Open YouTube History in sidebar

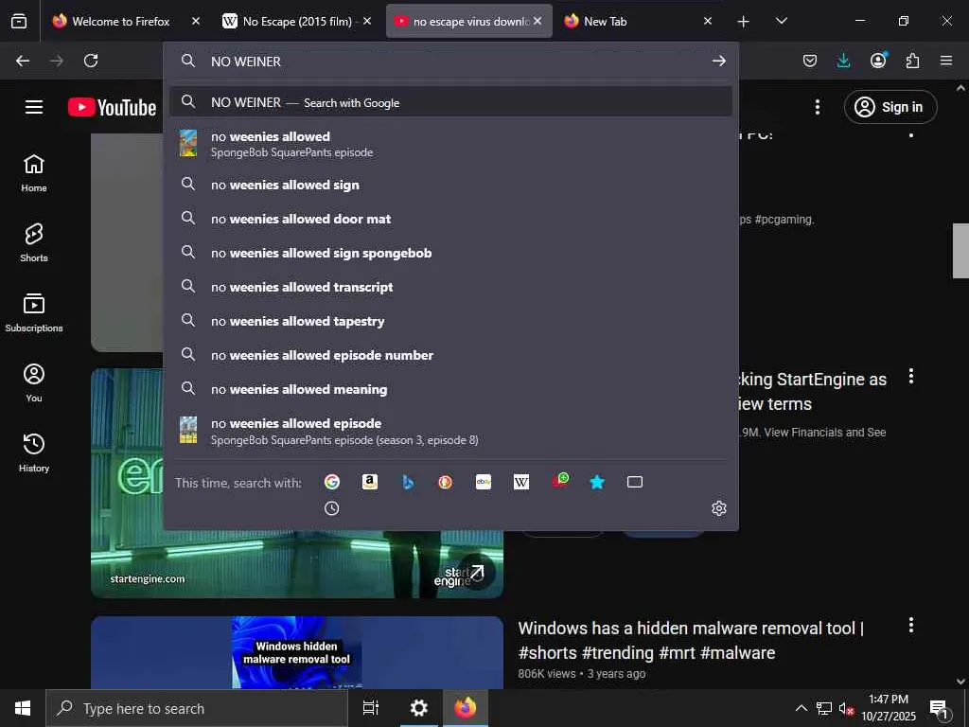34,453
